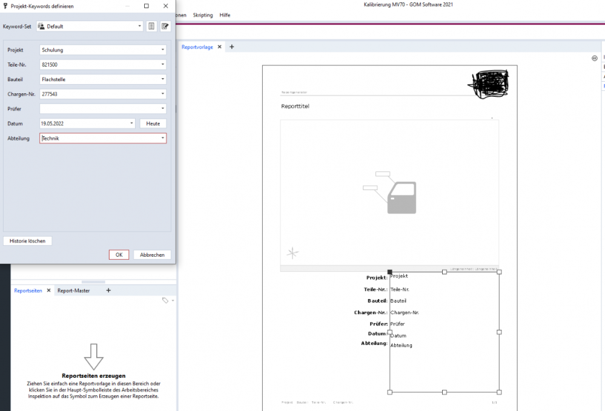Open the Skripting menu
Viewport: 605px width, 411px height.
click(x=203, y=15)
